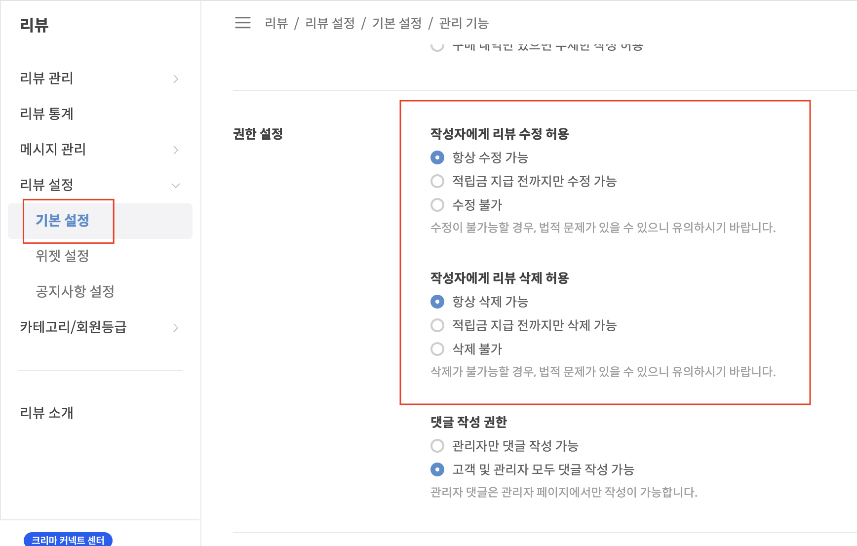Select 항상 삭제 가능 radio option
857x546 pixels.
[437, 302]
